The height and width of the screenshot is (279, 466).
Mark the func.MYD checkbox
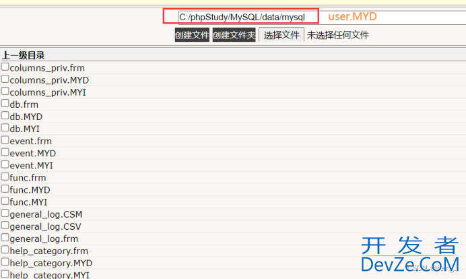coord(5,189)
